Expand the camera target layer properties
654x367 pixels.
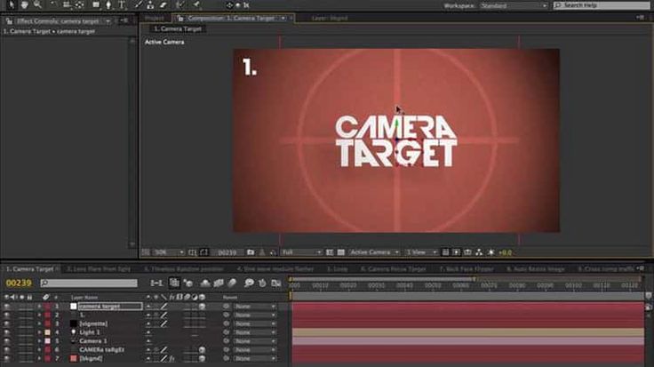tap(39, 306)
